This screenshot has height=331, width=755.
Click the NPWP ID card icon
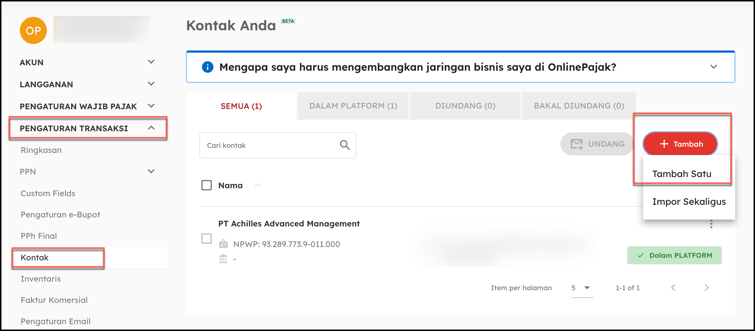tap(223, 244)
